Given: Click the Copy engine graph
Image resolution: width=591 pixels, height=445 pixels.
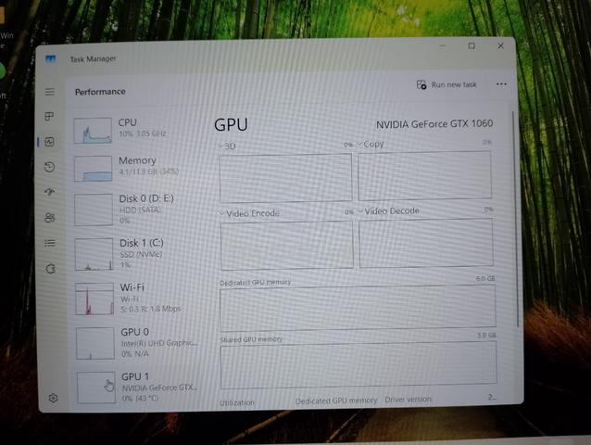Looking at the screenshot, I should (425, 175).
